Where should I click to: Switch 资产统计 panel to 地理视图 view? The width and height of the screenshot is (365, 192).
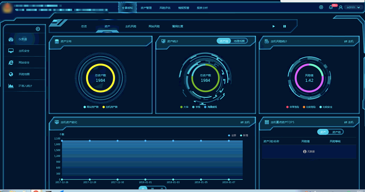click(x=239, y=41)
